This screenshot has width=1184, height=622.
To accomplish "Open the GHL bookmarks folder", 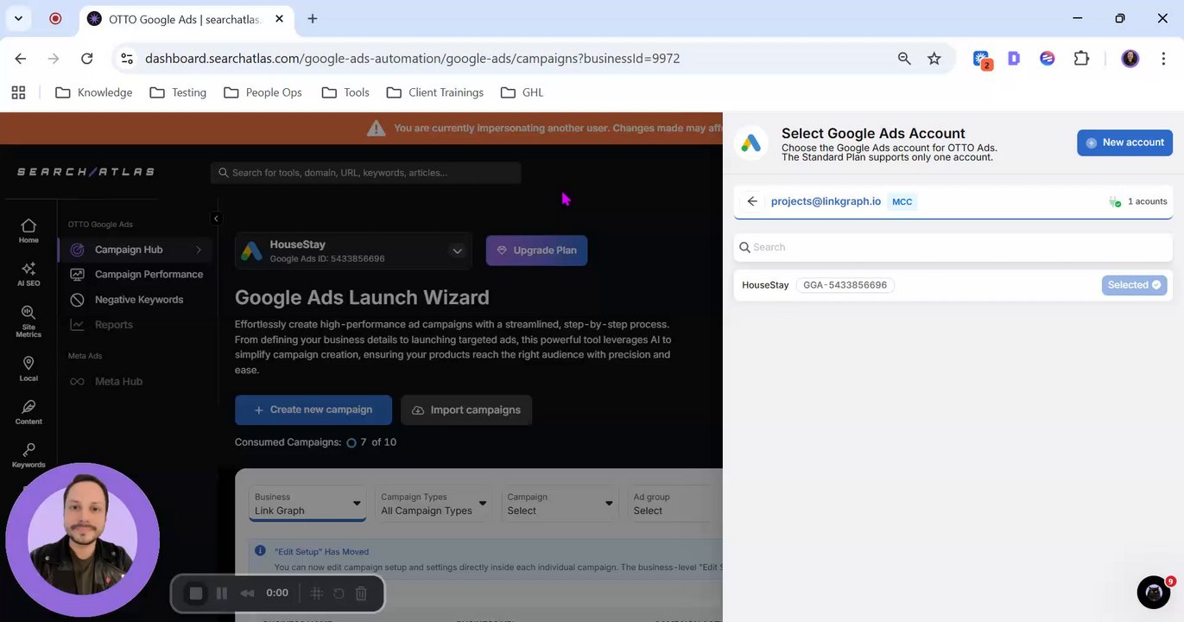I will click(522, 92).
